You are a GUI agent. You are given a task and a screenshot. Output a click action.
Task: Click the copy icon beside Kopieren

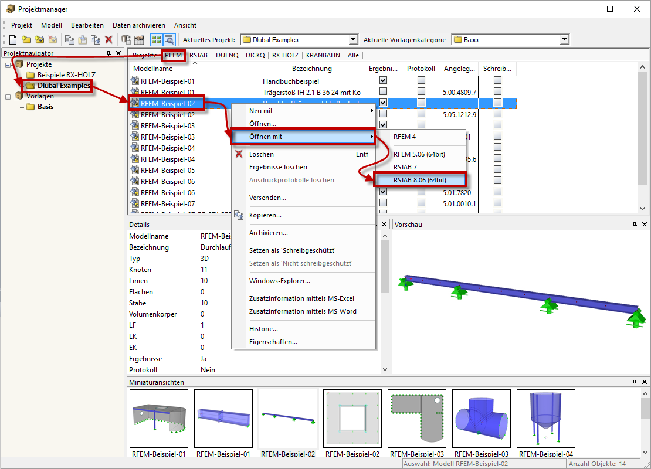(239, 215)
